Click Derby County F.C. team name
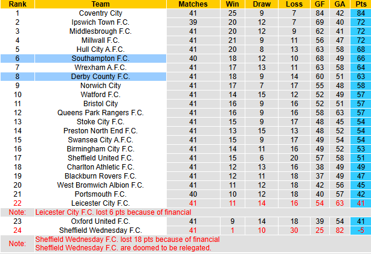The height and width of the screenshot is (254, 371). click(x=100, y=77)
